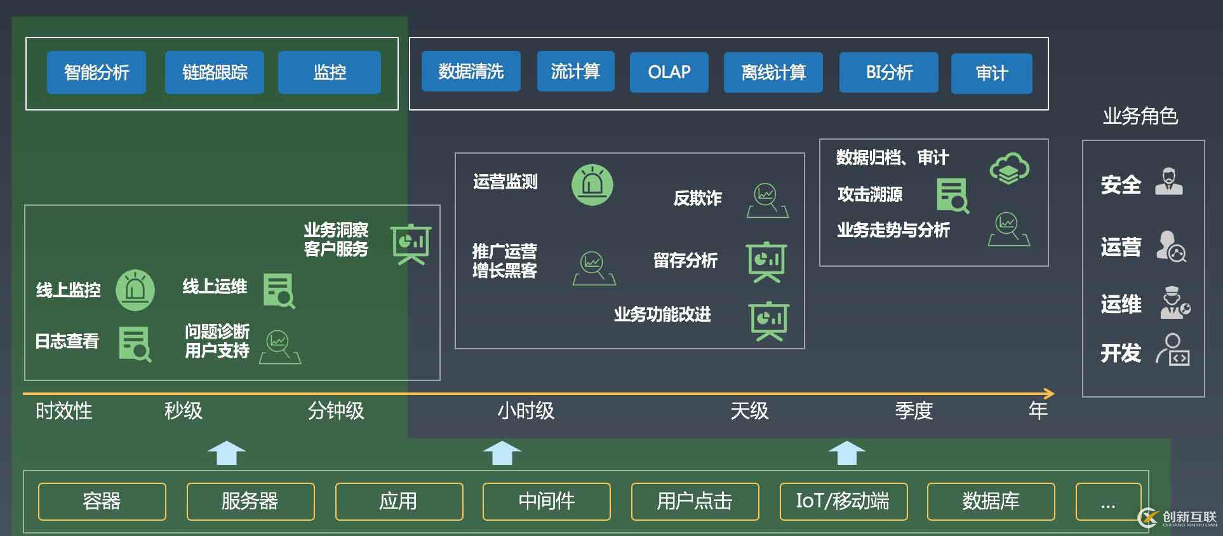Select the 应用 data source box
Screen dimensions: 1223x536
point(399,502)
